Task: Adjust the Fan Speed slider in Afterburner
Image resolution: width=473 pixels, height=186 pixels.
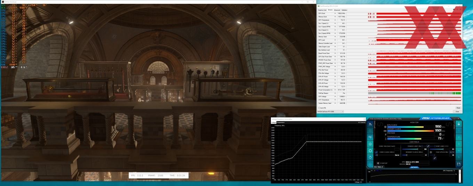Action: (439, 155)
